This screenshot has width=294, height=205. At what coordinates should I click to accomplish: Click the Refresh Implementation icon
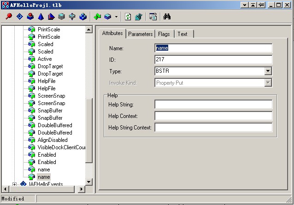[128, 17]
